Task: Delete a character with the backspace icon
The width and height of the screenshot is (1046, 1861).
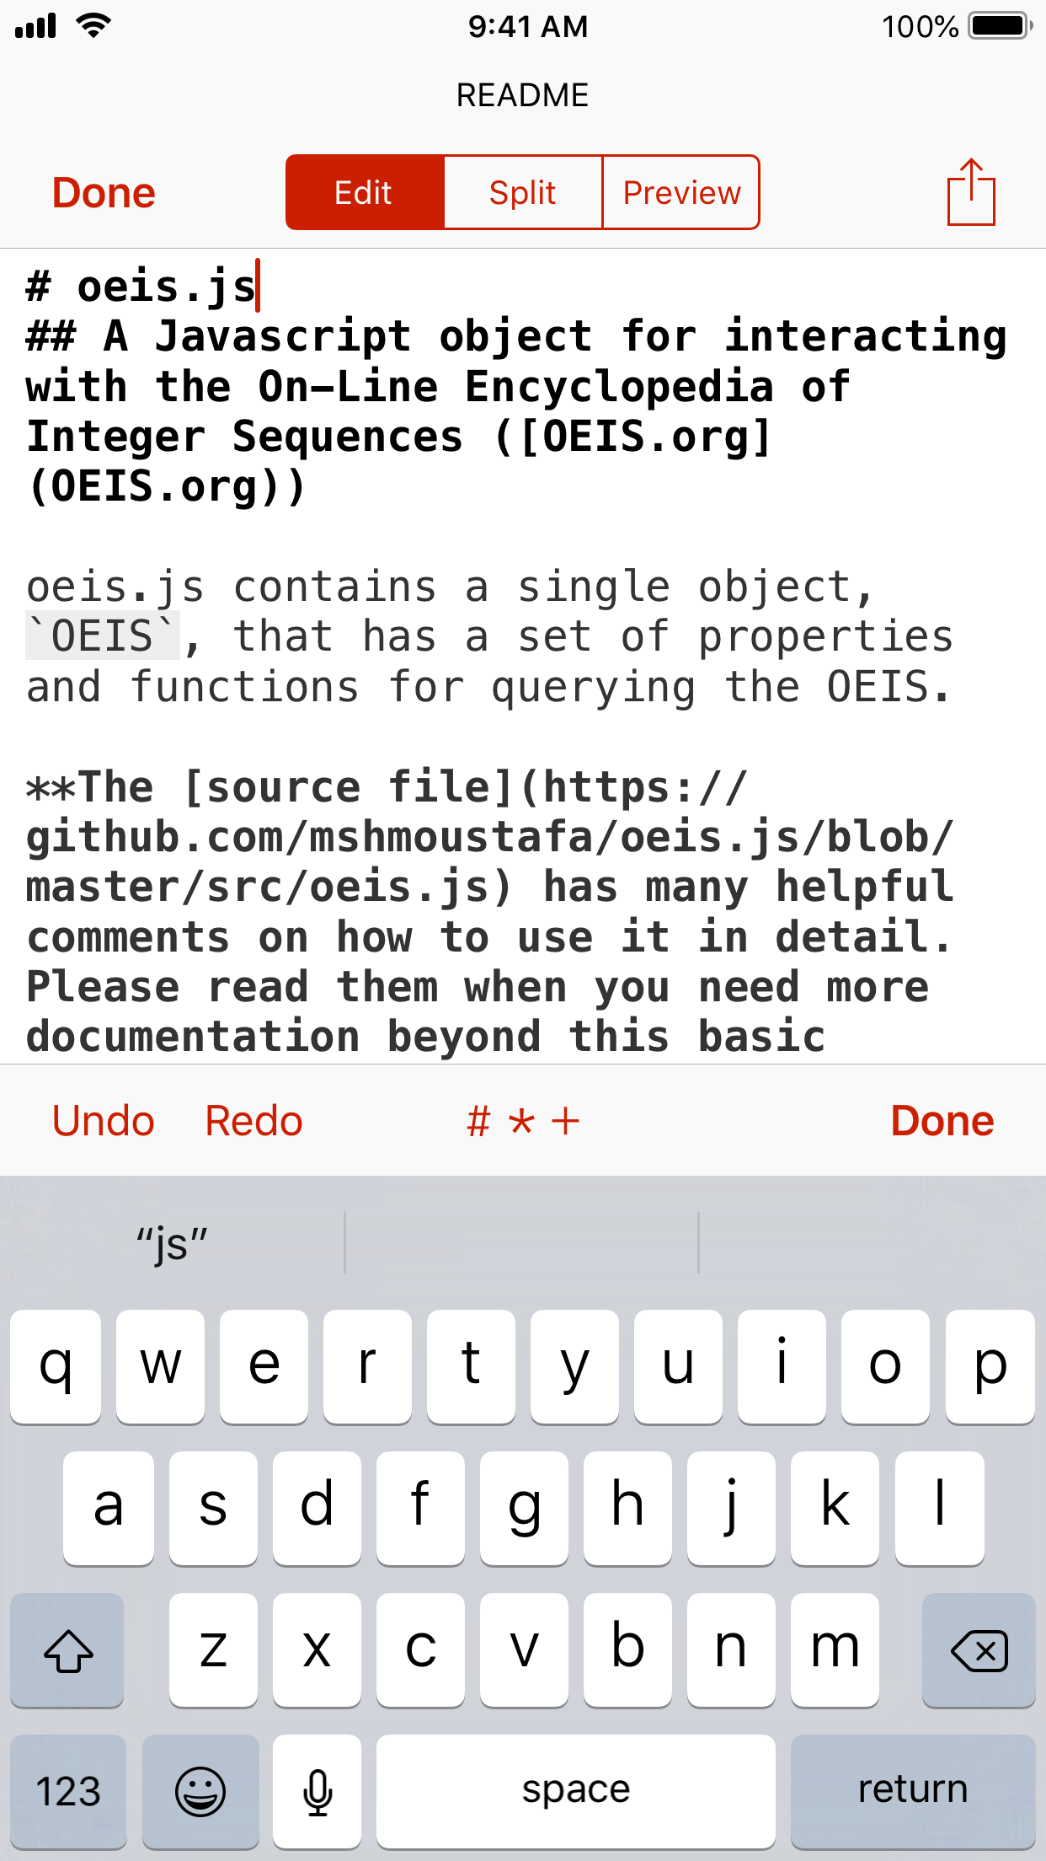Action: click(x=979, y=1649)
